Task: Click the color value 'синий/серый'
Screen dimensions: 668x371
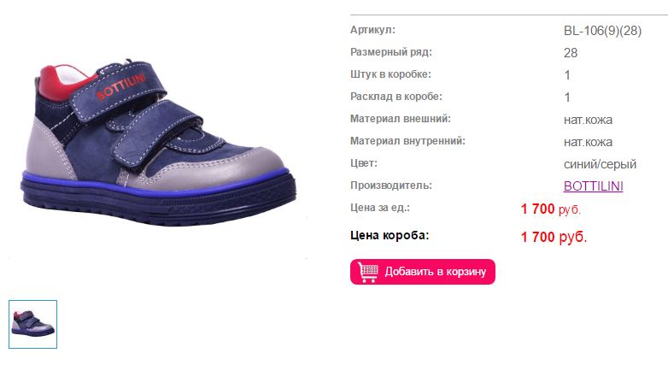Action: pyautogui.click(x=600, y=164)
